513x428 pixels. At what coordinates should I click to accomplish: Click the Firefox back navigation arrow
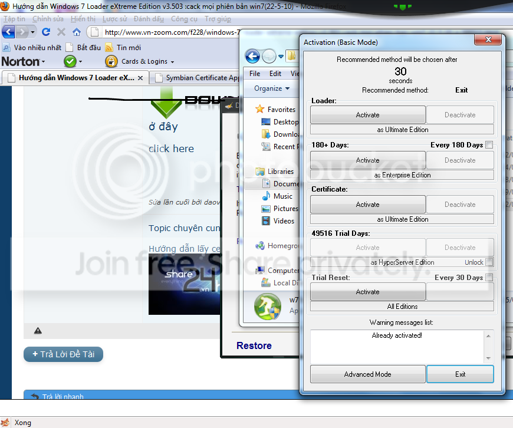coord(9,32)
